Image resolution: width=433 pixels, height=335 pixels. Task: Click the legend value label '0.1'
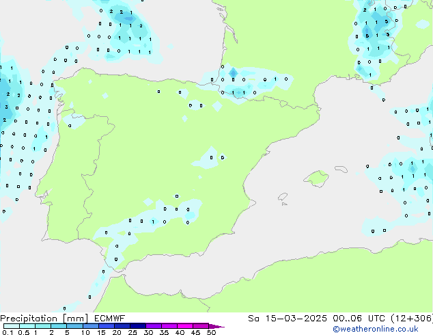click(8, 332)
